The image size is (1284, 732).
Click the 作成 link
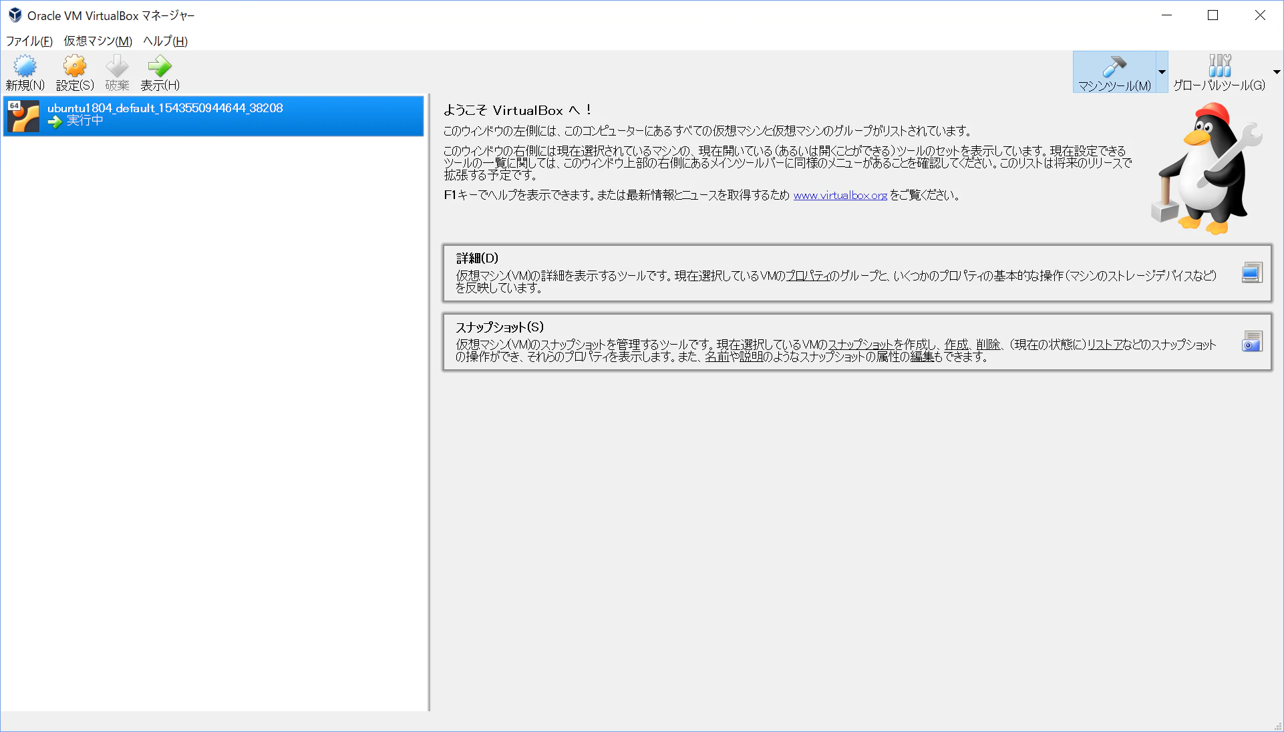tap(956, 345)
